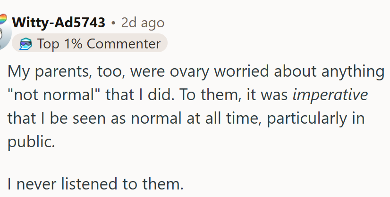Click the sentence "I never listened to them."
390x197 pixels.
coord(95,184)
